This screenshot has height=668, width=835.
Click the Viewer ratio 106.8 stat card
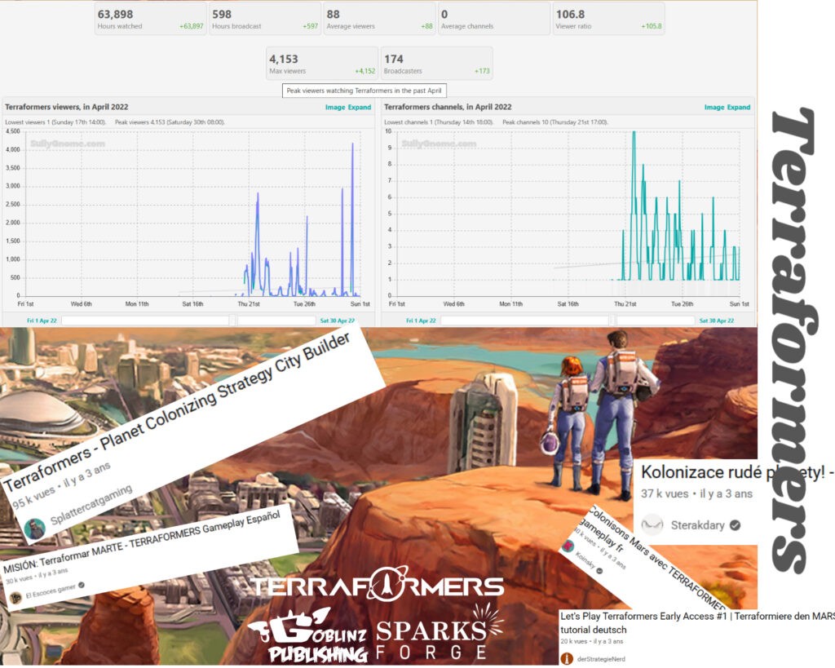[x=608, y=19]
